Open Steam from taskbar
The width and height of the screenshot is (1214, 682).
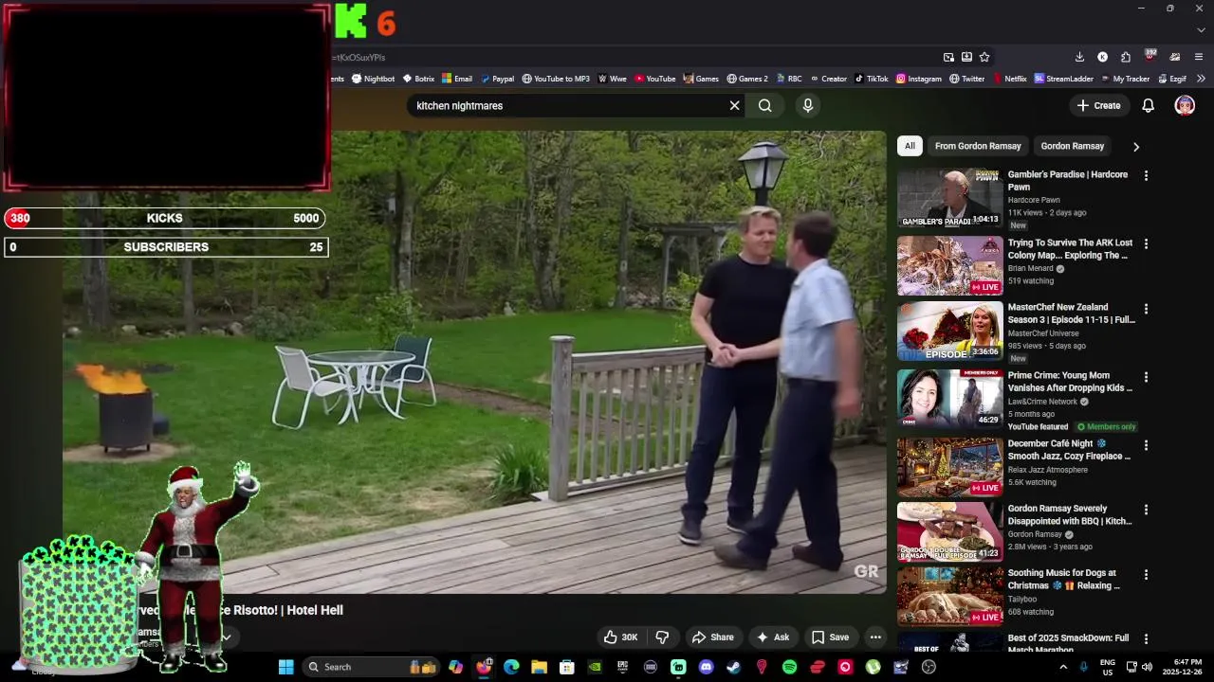(733, 667)
